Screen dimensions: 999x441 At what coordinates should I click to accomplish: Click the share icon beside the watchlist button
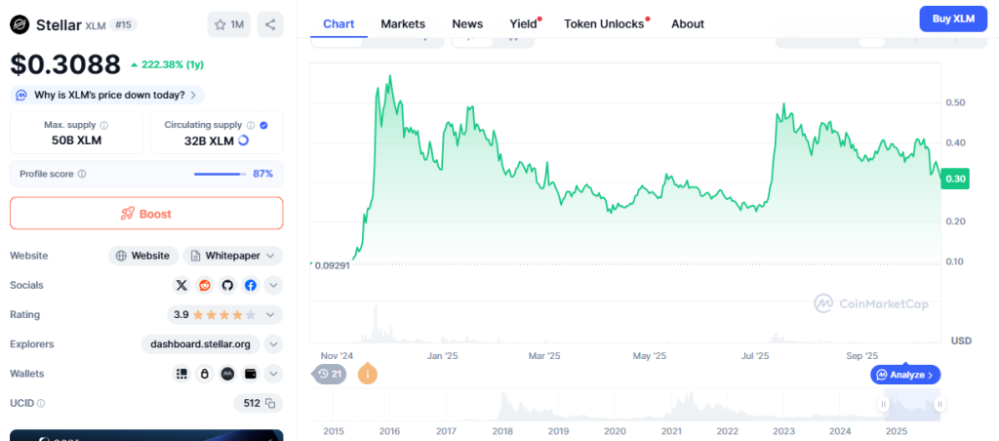[270, 24]
